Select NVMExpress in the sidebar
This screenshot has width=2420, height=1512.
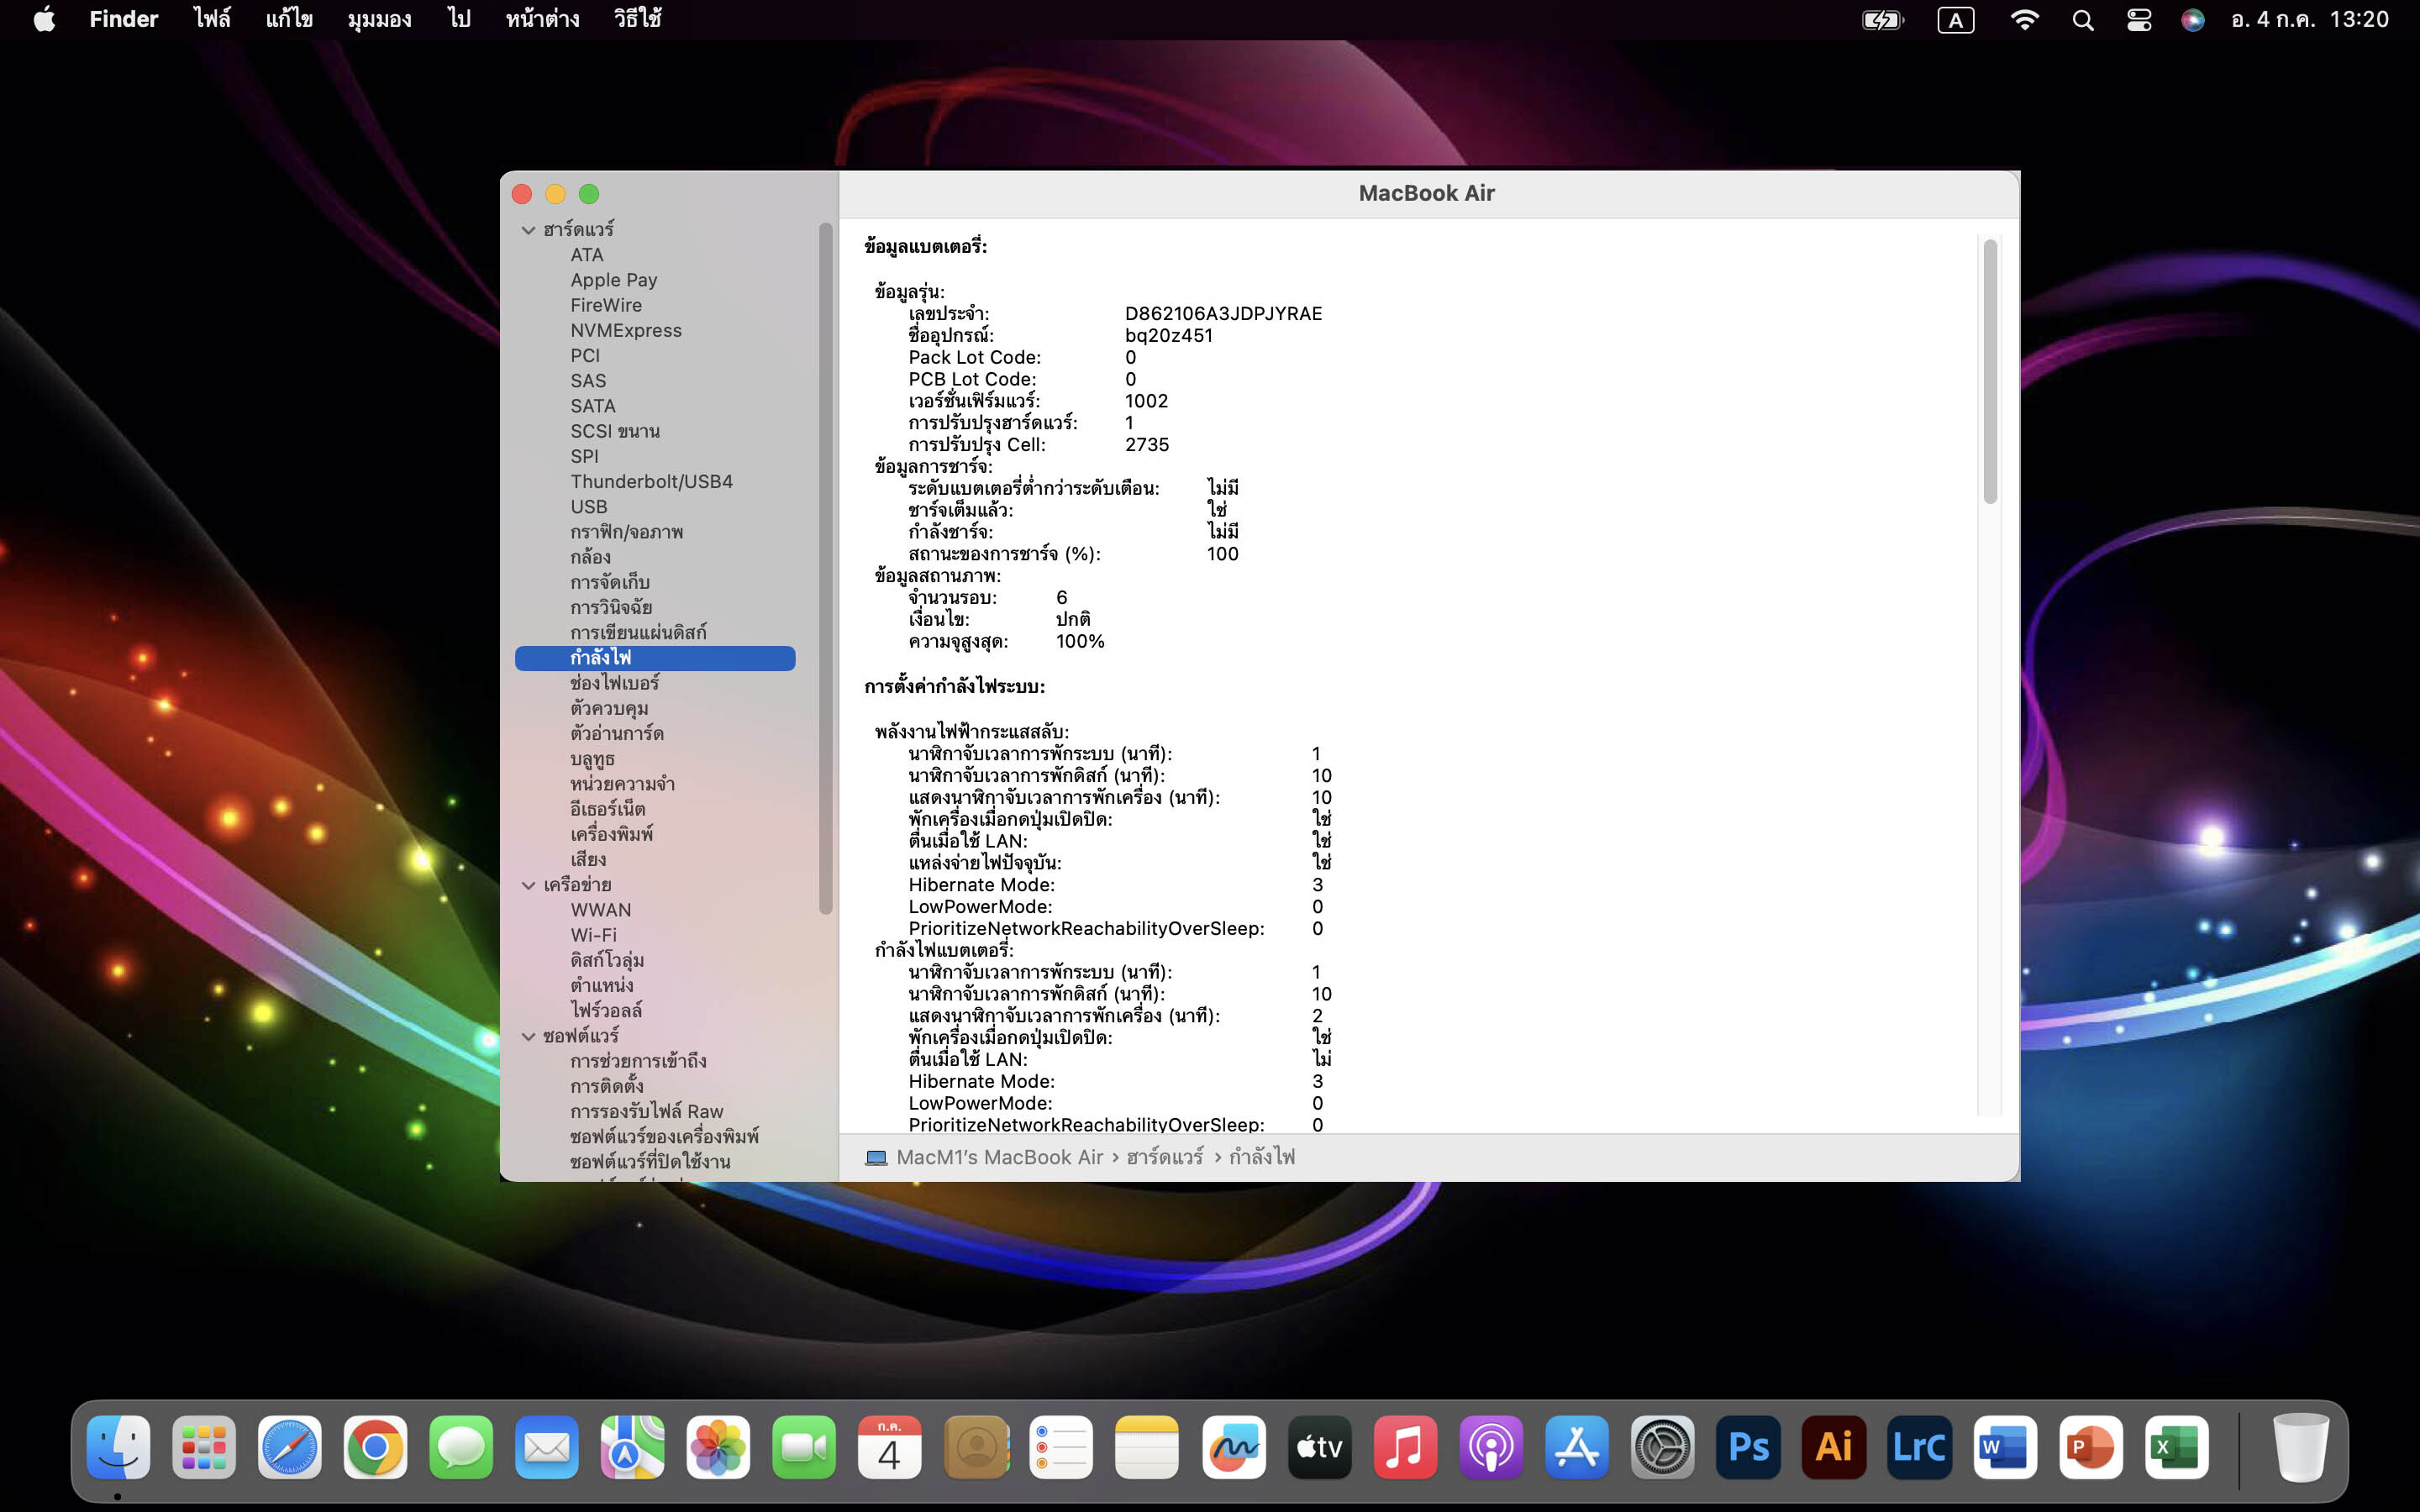pos(626,330)
